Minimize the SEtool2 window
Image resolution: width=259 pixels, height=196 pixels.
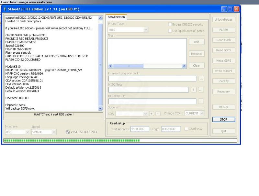(x=224, y=9)
